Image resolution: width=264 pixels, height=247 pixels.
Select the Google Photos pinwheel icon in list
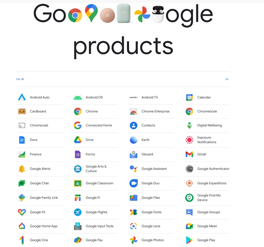pos(134,240)
